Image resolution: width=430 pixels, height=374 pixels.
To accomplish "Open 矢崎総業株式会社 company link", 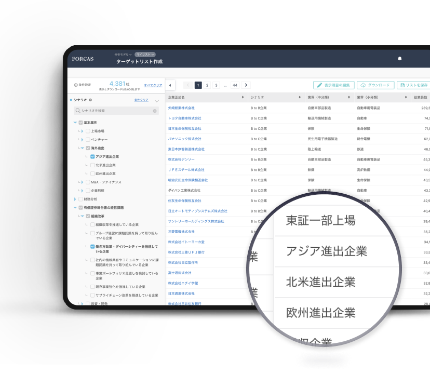I will coord(181,108).
